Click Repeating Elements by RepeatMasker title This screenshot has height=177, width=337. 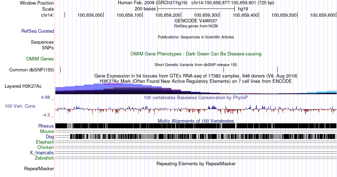click(x=196, y=164)
